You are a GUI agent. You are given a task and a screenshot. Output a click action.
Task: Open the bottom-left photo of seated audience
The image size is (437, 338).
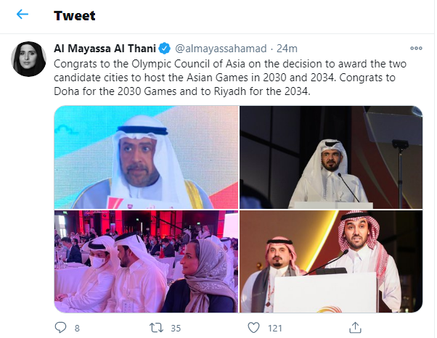(x=146, y=262)
